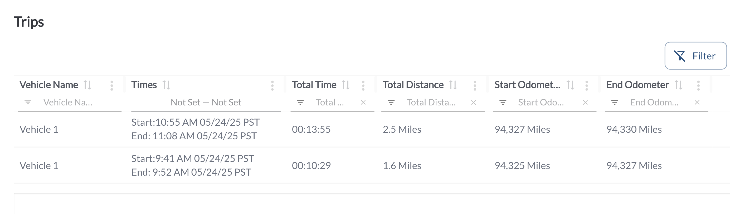Open Total Distance filter type icon

coord(391,102)
